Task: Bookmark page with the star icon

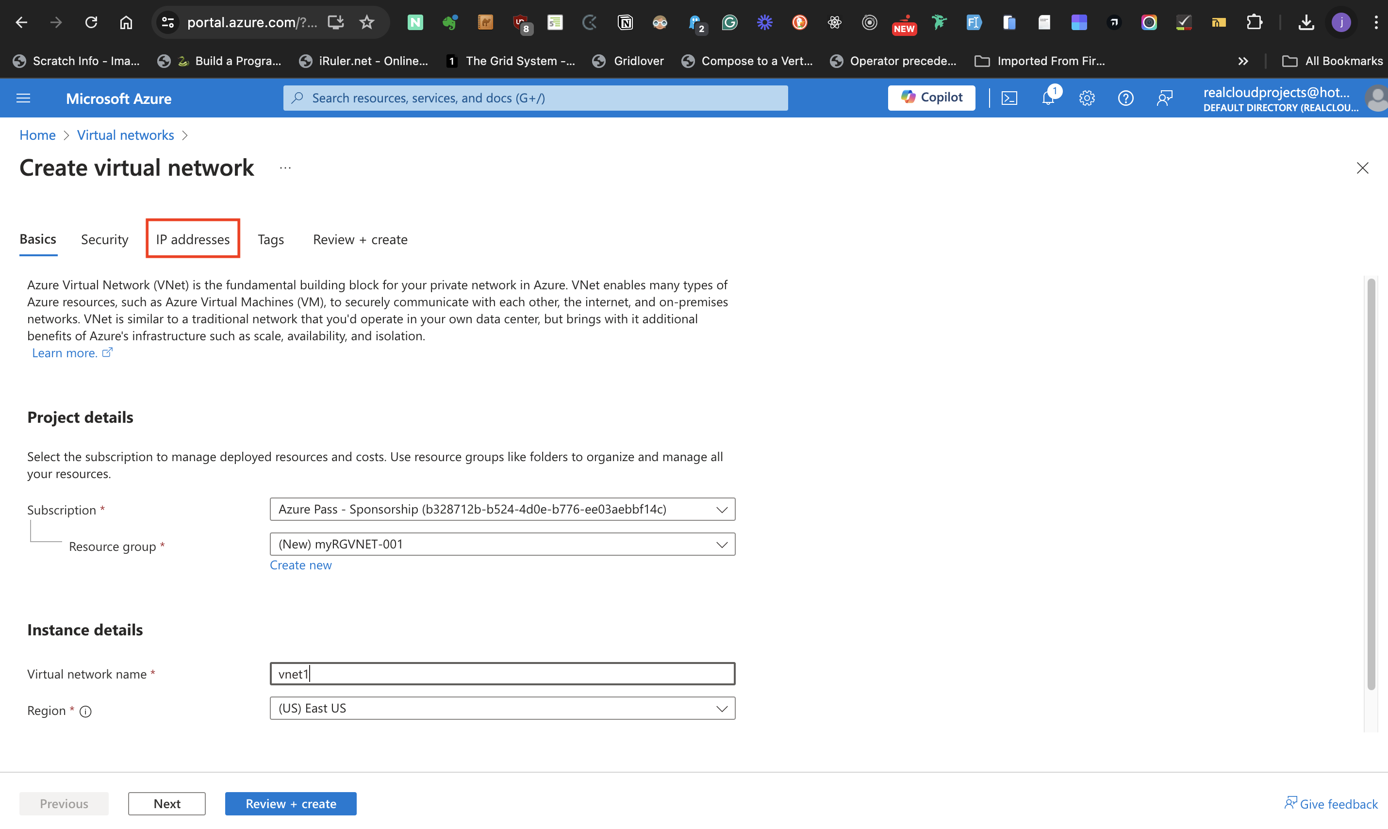Action: (367, 22)
